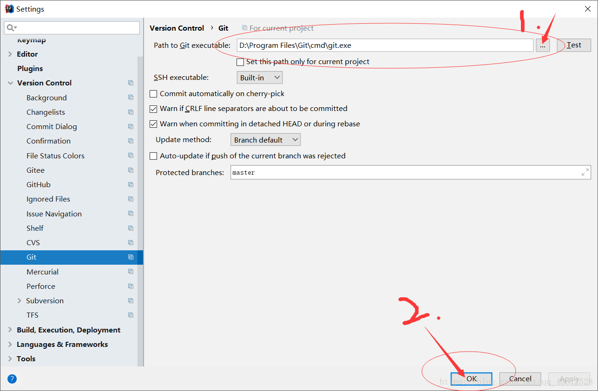Click the Protected branches text field

[x=410, y=172]
